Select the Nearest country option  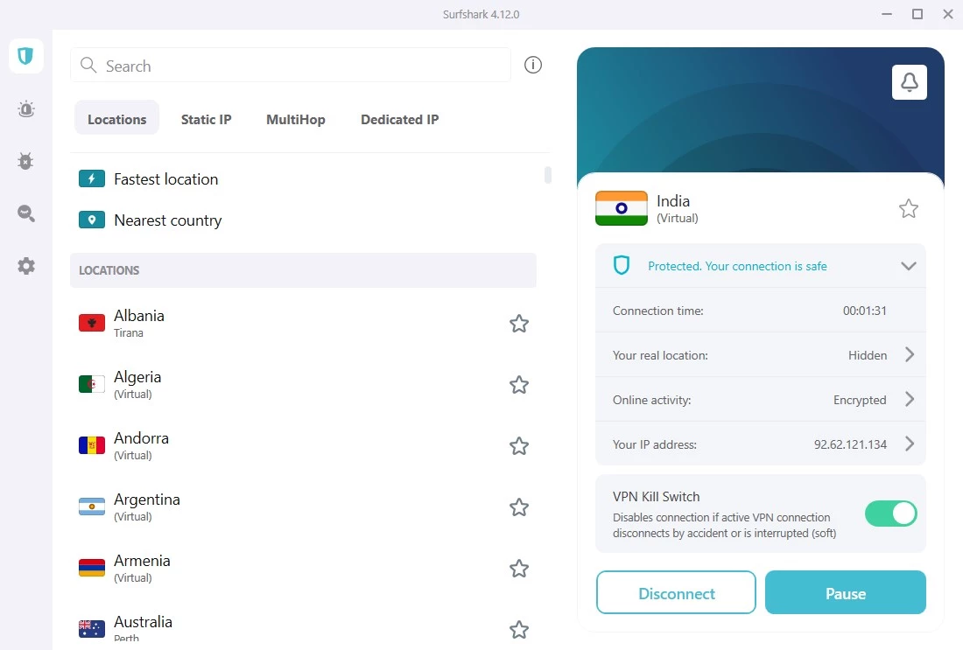coord(167,220)
